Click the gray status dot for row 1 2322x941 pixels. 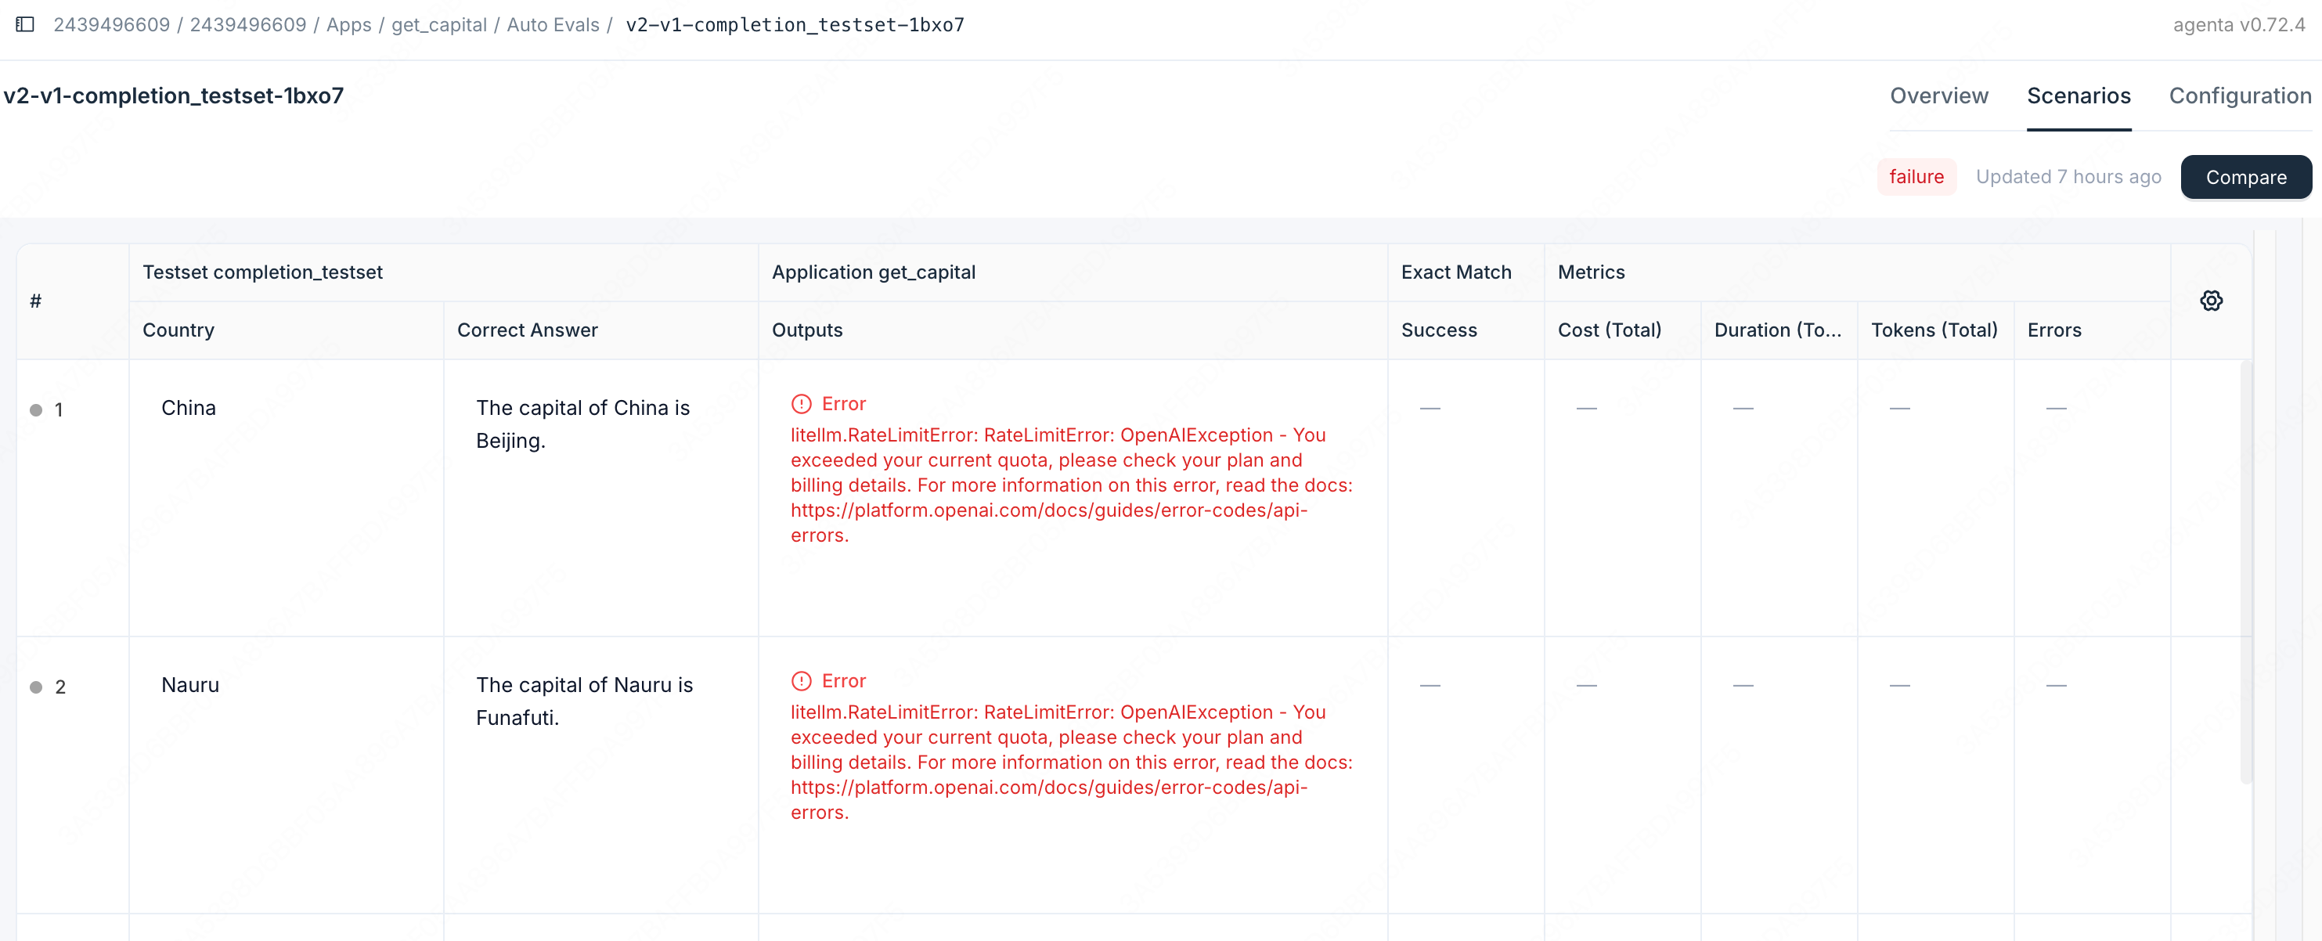pos(36,410)
